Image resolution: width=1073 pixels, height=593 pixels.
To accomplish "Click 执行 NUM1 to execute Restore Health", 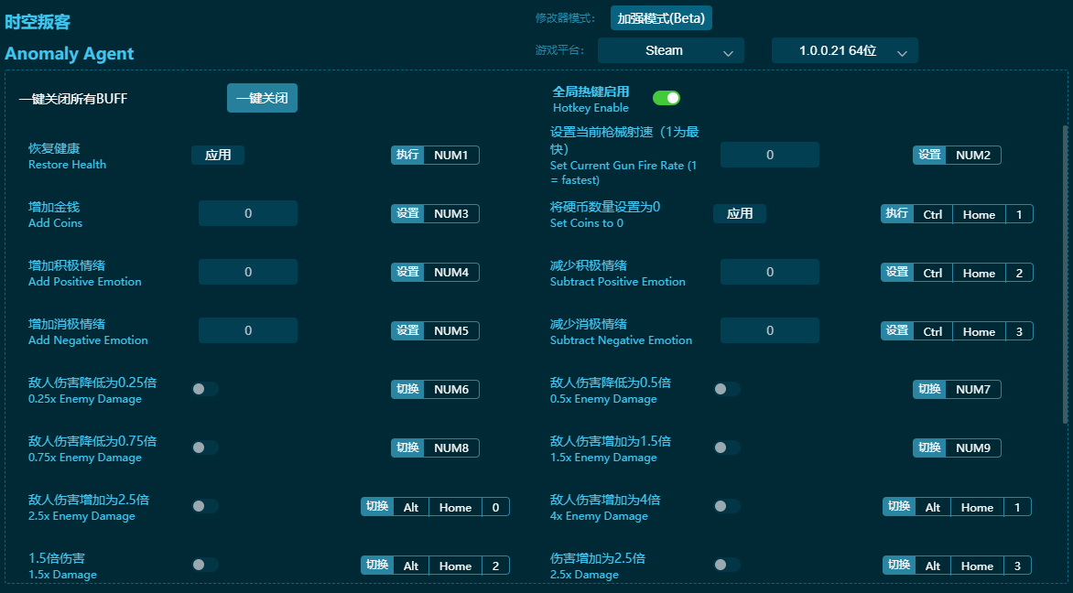I will point(434,155).
